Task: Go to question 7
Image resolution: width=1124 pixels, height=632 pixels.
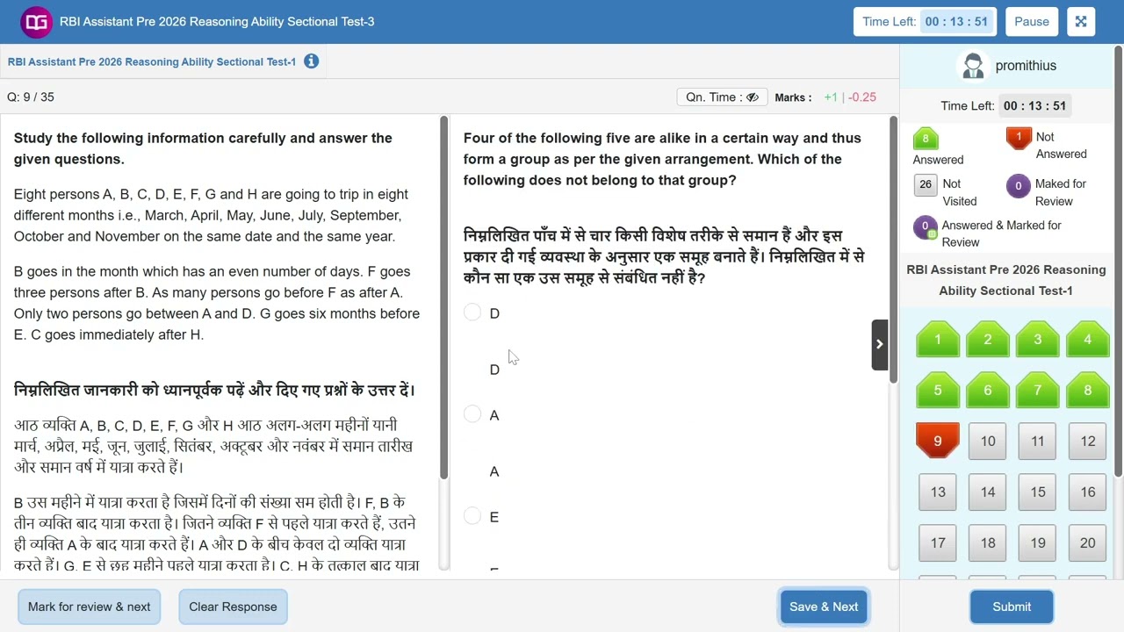Action: click(1038, 391)
